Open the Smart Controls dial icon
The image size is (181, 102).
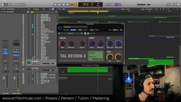[x=17, y=5]
